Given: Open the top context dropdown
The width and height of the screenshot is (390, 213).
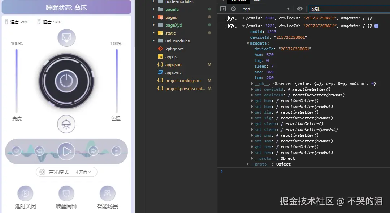Looking at the screenshot, I should click(x=266, y=9).
